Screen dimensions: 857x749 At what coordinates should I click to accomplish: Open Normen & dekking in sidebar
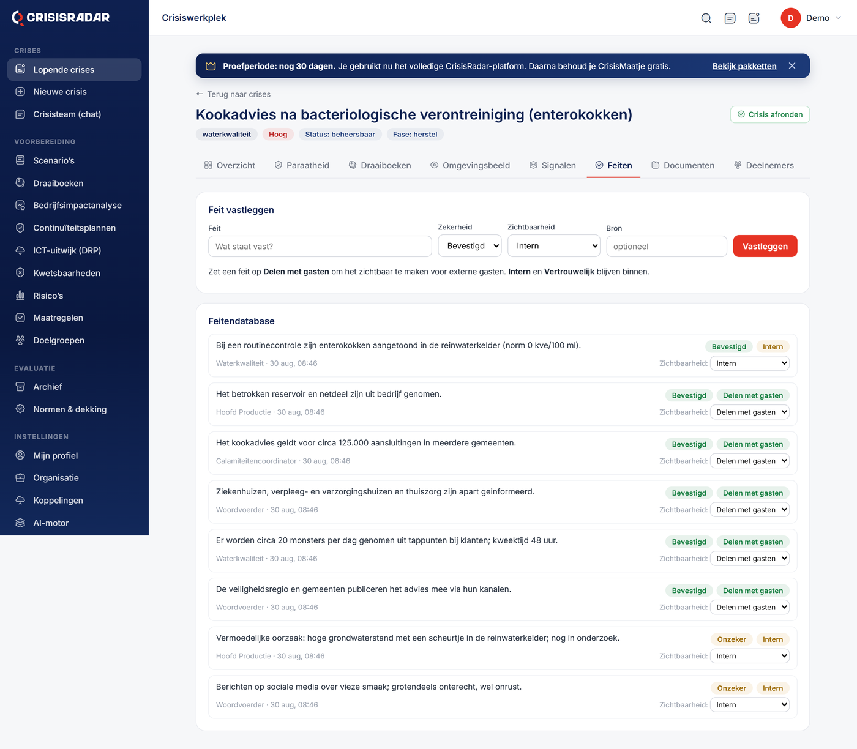pos(74,409)
